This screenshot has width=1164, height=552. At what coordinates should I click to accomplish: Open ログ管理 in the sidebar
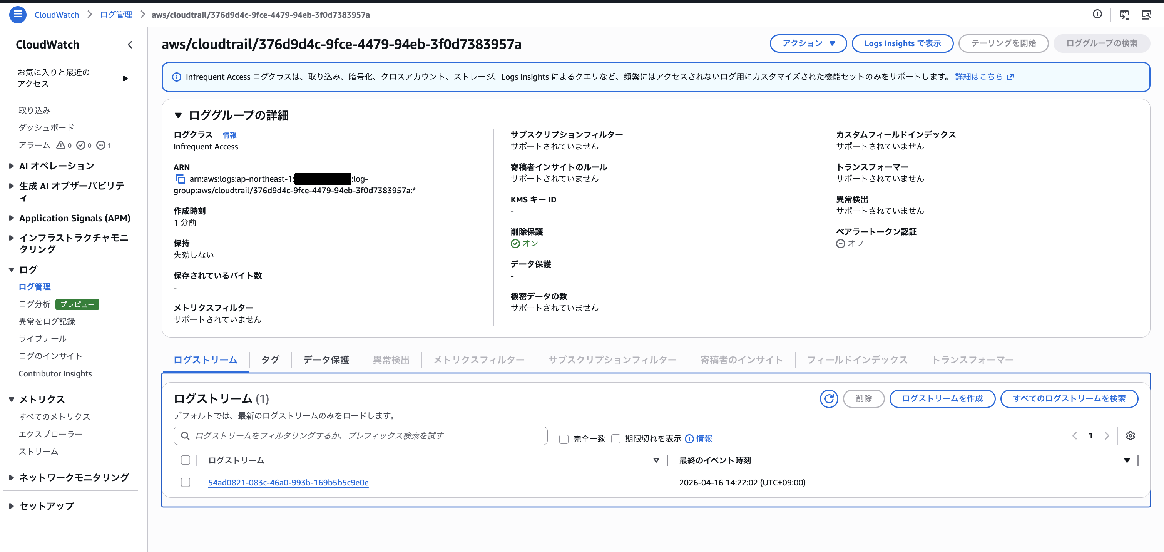[x=34, y=287]
